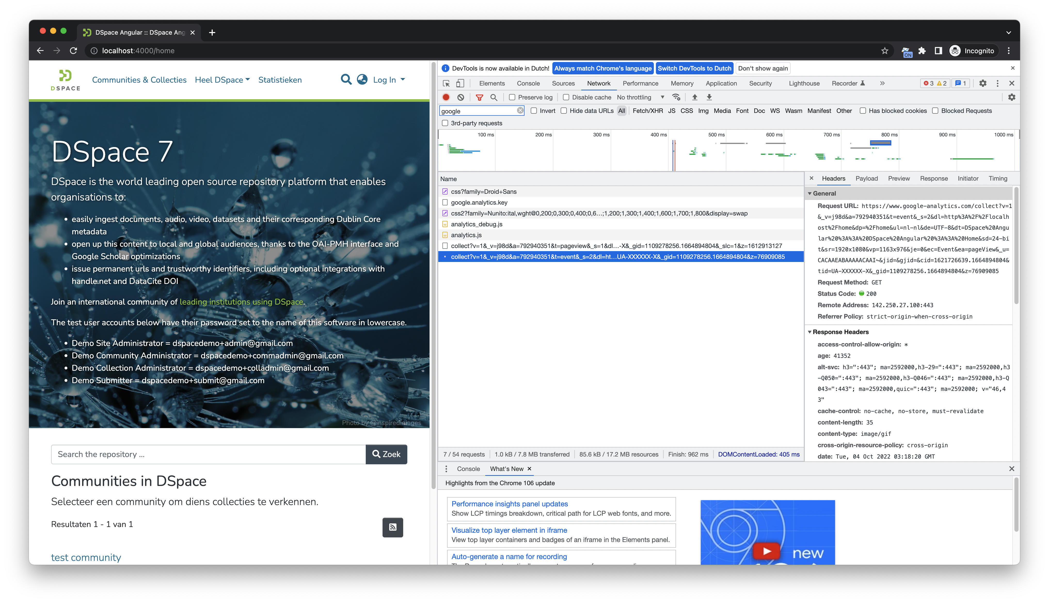
Task: Open the inspect element picker
Action: coord(446,83)
